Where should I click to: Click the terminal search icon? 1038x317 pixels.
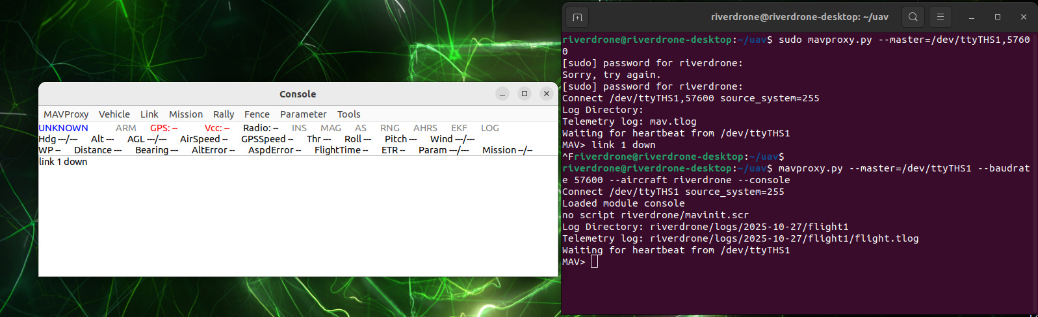pyautogui.click(x=913, y=17)
